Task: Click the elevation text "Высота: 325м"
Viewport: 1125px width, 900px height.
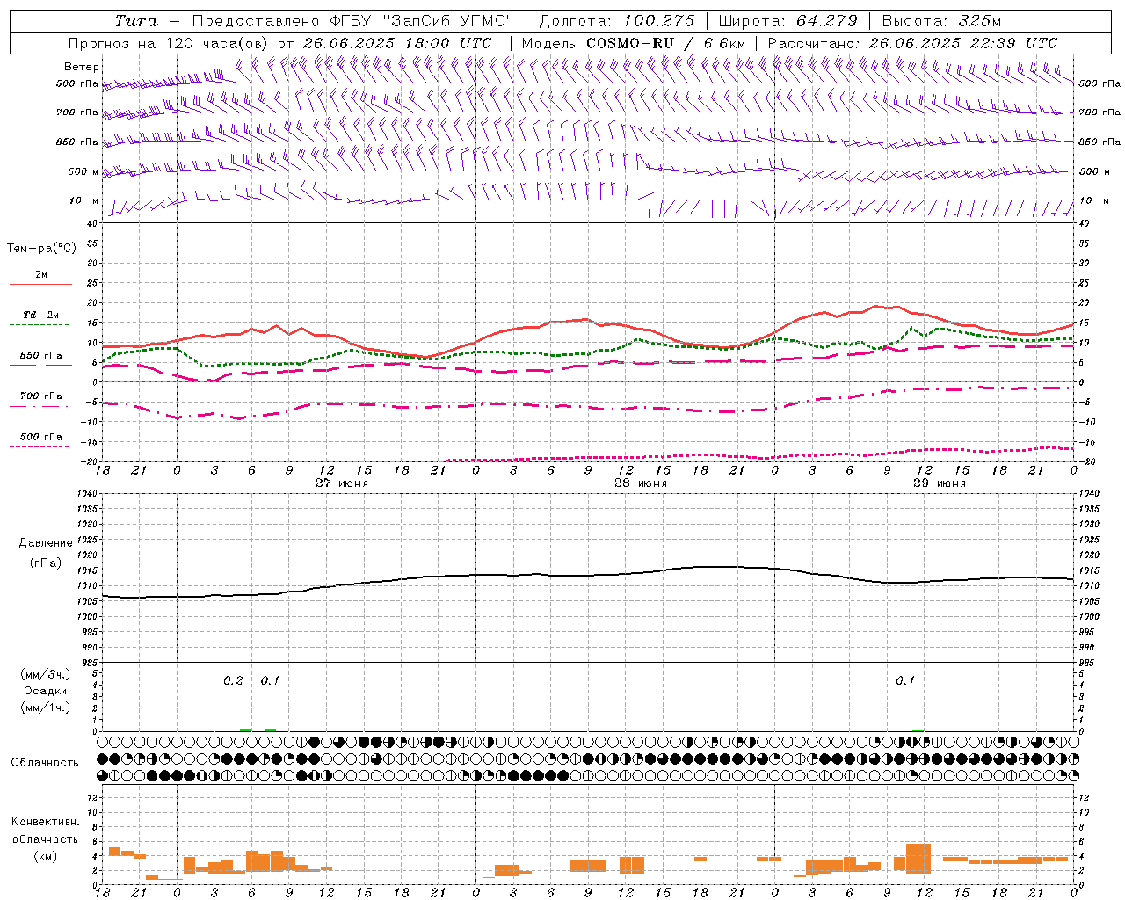Action: coord(941,21)
